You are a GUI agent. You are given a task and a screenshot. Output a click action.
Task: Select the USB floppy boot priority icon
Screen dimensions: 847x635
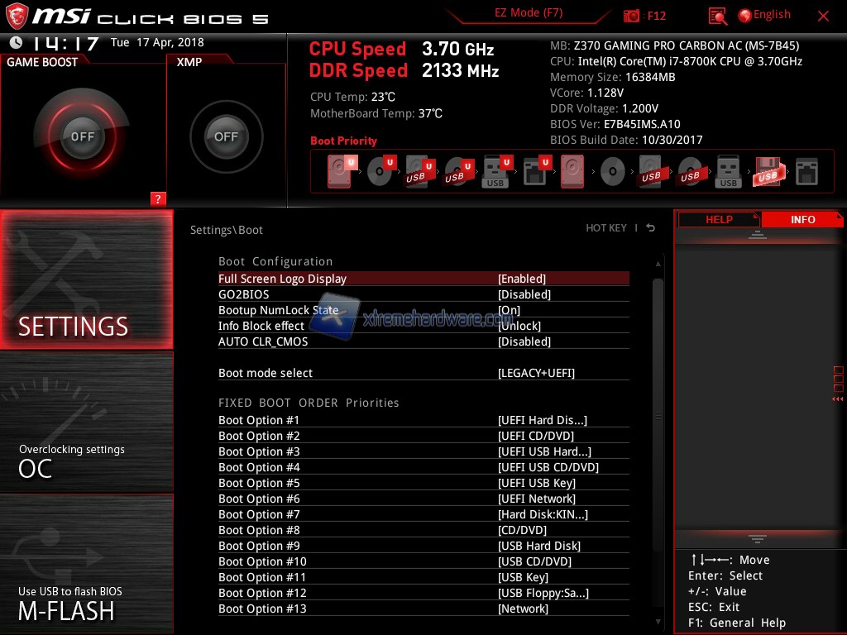click(x=767, y=172)
